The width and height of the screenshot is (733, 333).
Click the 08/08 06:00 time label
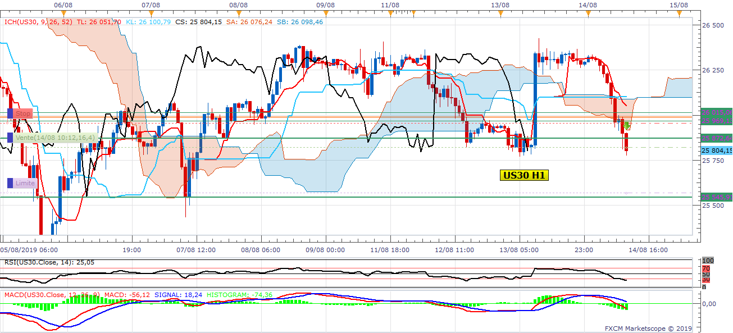click(261, 250)
